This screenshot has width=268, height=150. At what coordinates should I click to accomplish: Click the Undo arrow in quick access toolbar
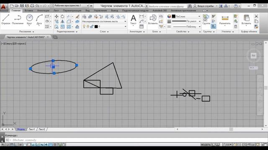(x=37, y=6)
